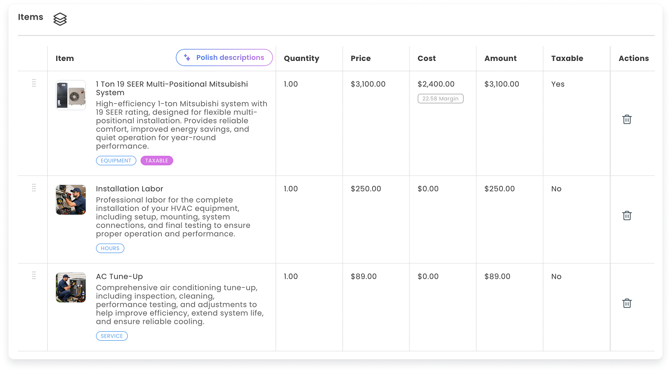Viewport: 671px width, 372px height.
Task: Click the Installation Labor item title
Action: [x=129, y=189]
